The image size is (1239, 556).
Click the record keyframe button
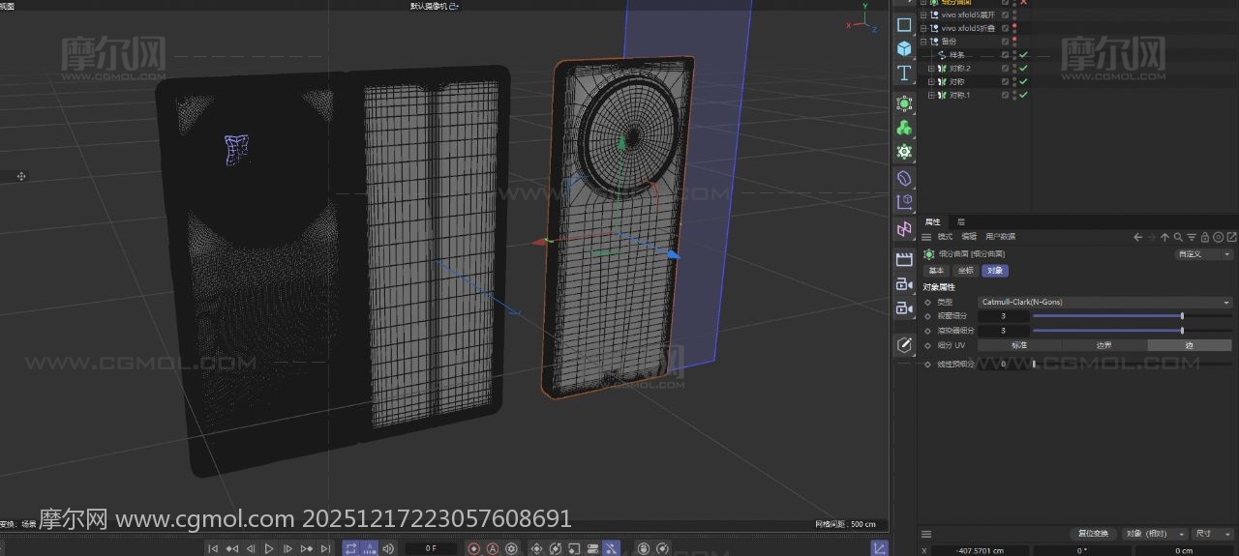[473, 548]
